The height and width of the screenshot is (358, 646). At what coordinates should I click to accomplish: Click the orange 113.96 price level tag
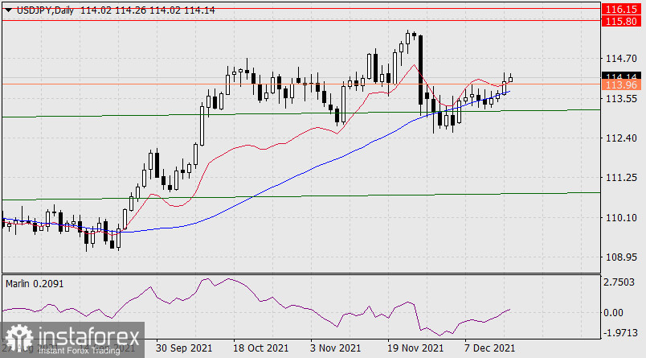click(622, 85)
